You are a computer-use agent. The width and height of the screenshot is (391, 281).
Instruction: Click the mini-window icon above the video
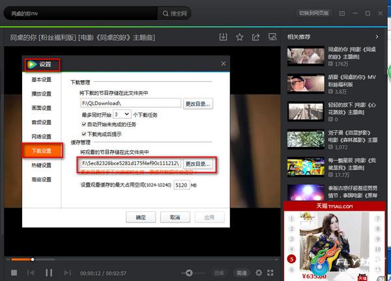point(272,37)
